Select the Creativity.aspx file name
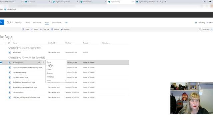 pyautogui.click(x=18, y=93)
